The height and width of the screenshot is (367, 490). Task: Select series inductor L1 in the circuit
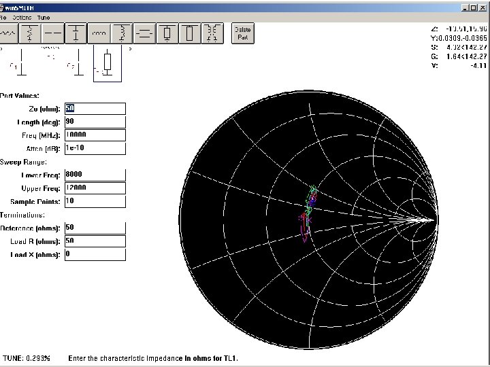pos(50,54)
